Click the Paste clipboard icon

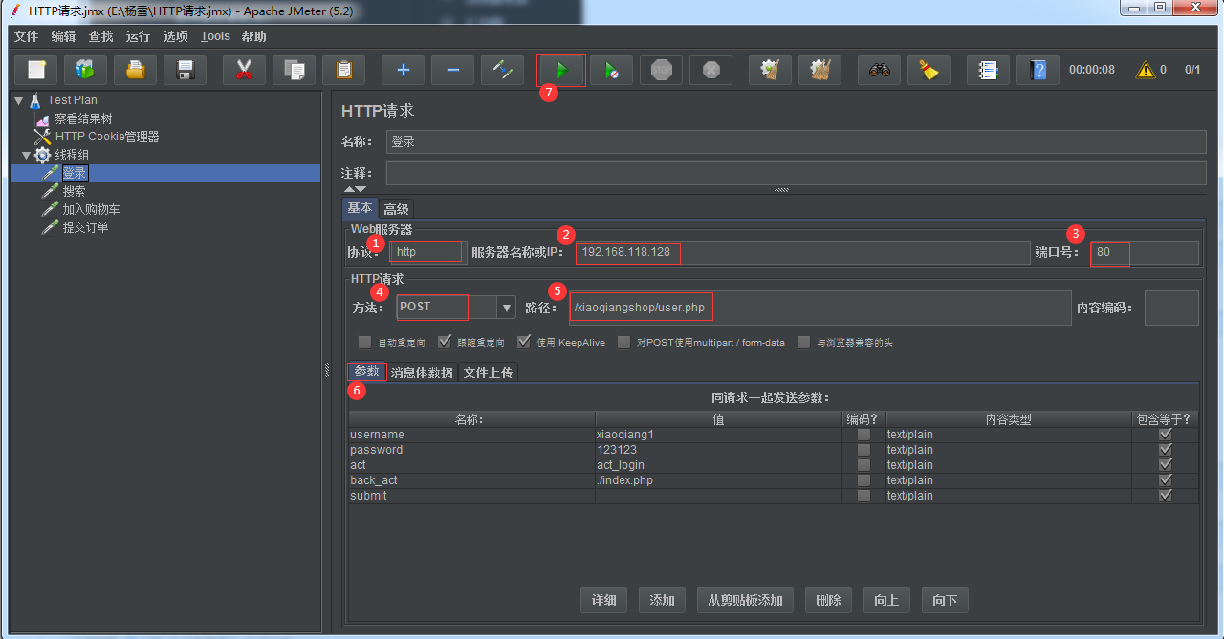coord(344,70)
